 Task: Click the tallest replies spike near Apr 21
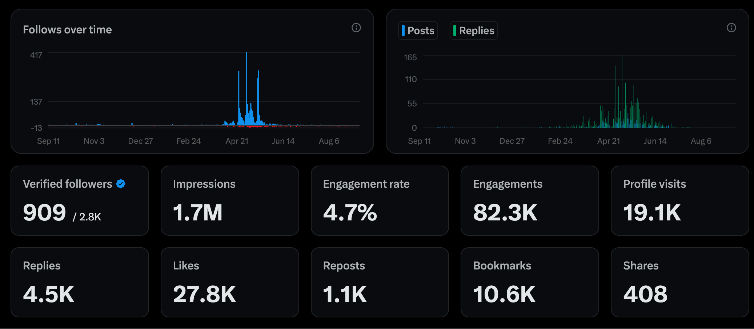pyautogui.click(x=622, y=91)
